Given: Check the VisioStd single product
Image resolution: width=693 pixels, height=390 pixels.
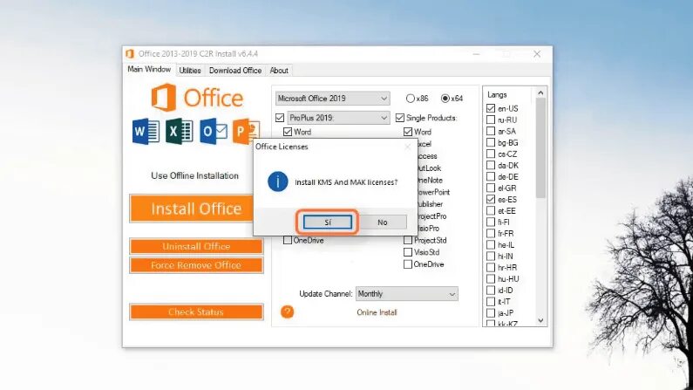Looking at the screenshot, I should click(x=408, y=252).
